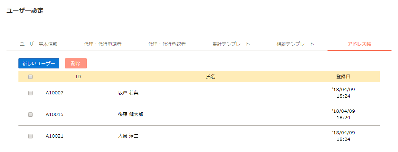Open the 集計テンプレート tab
Viewport: 398px width, 152px height.
[231, 44]
